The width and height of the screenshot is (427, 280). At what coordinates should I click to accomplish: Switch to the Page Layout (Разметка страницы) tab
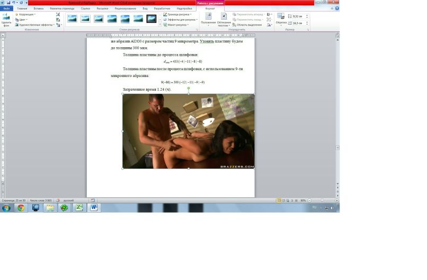point(60,8)
